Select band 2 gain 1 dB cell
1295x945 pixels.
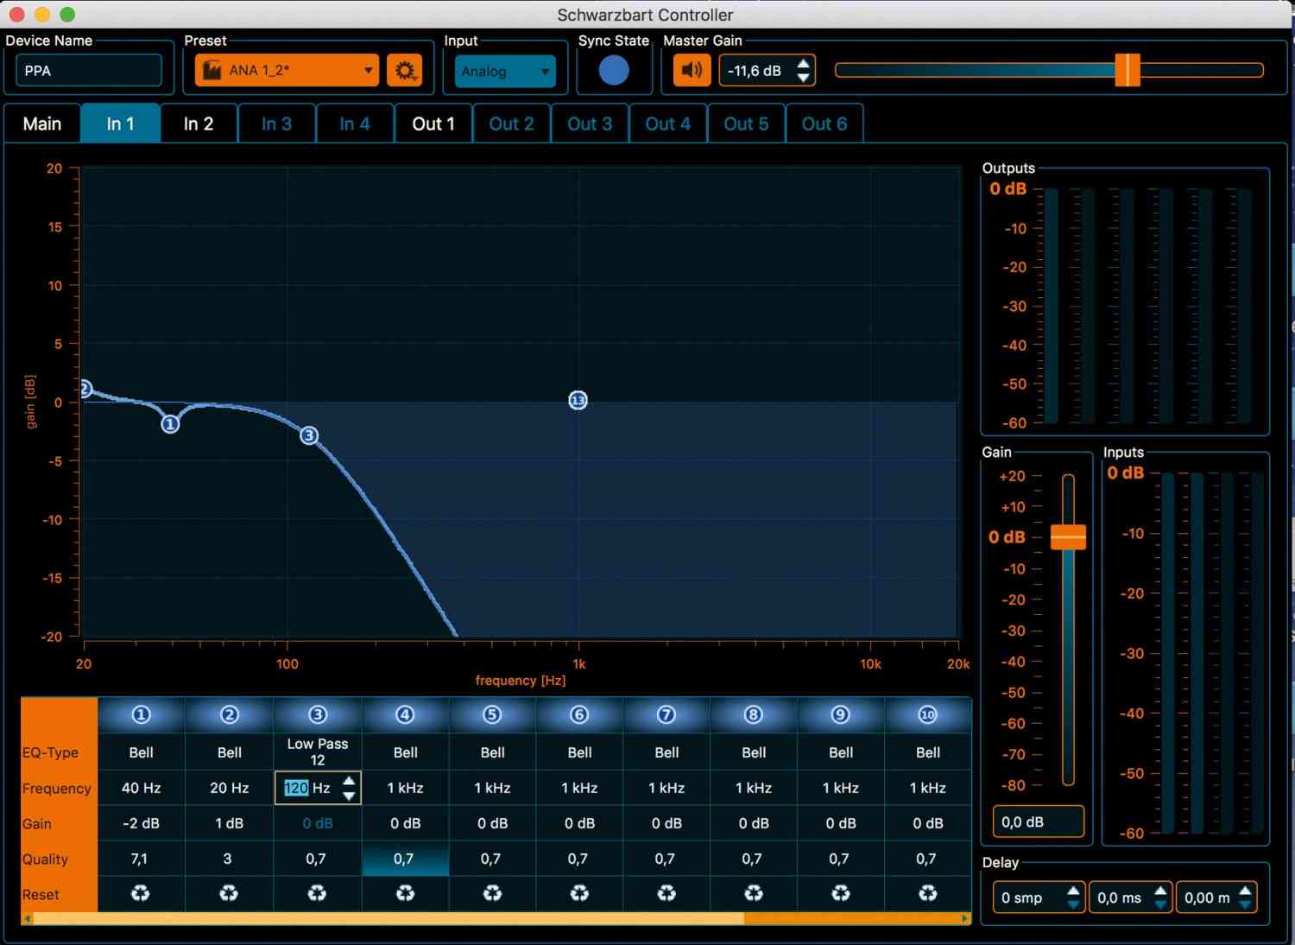229,823
